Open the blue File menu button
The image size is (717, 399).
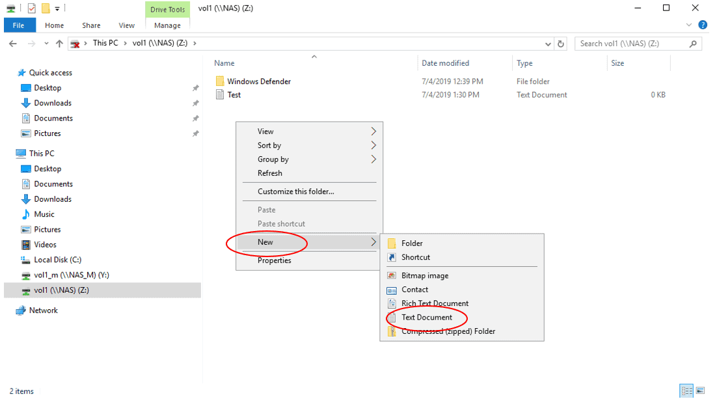(18, 25)
